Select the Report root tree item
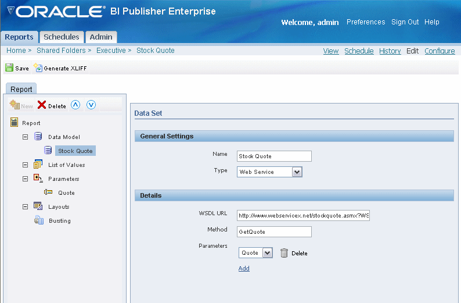The width and height of the screenshot is (461, 303). (x=31, y=123)
